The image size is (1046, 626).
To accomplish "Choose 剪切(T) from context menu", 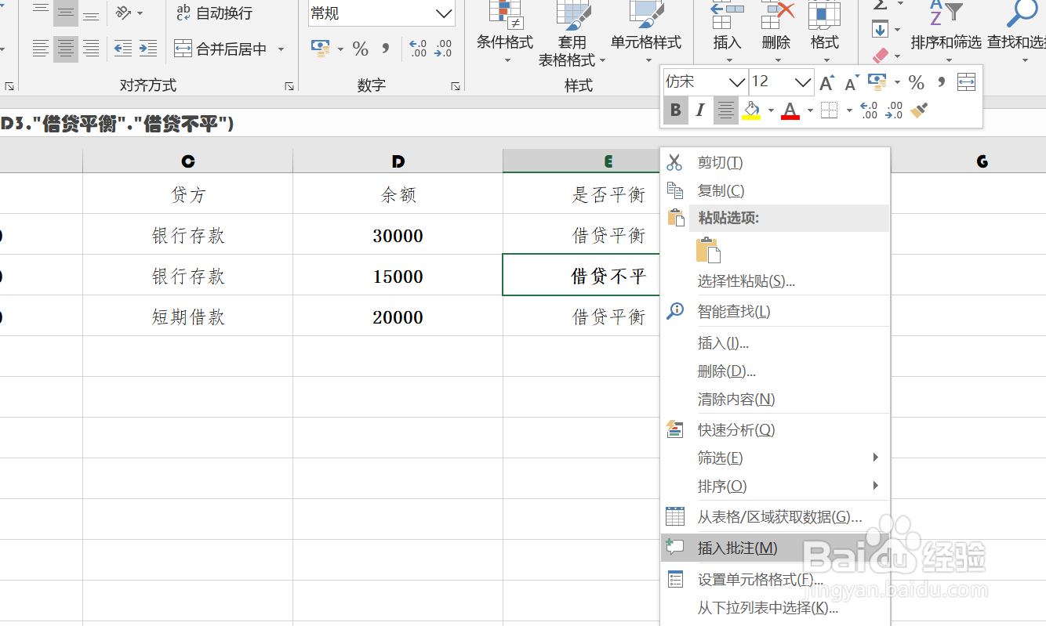I will 775,162.
